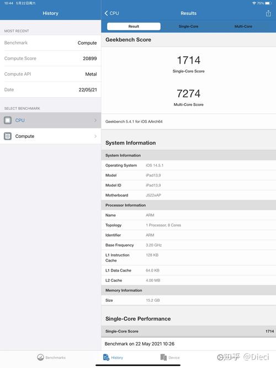Tap the home indicator bar at the bottom
276x368 pixels.
coord(138,365)
